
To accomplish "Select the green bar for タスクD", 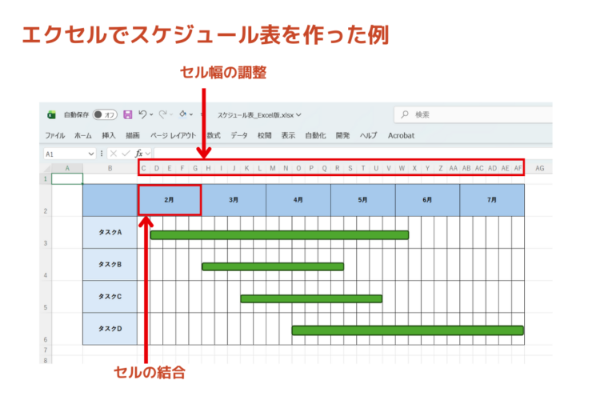I will (408, 330).
